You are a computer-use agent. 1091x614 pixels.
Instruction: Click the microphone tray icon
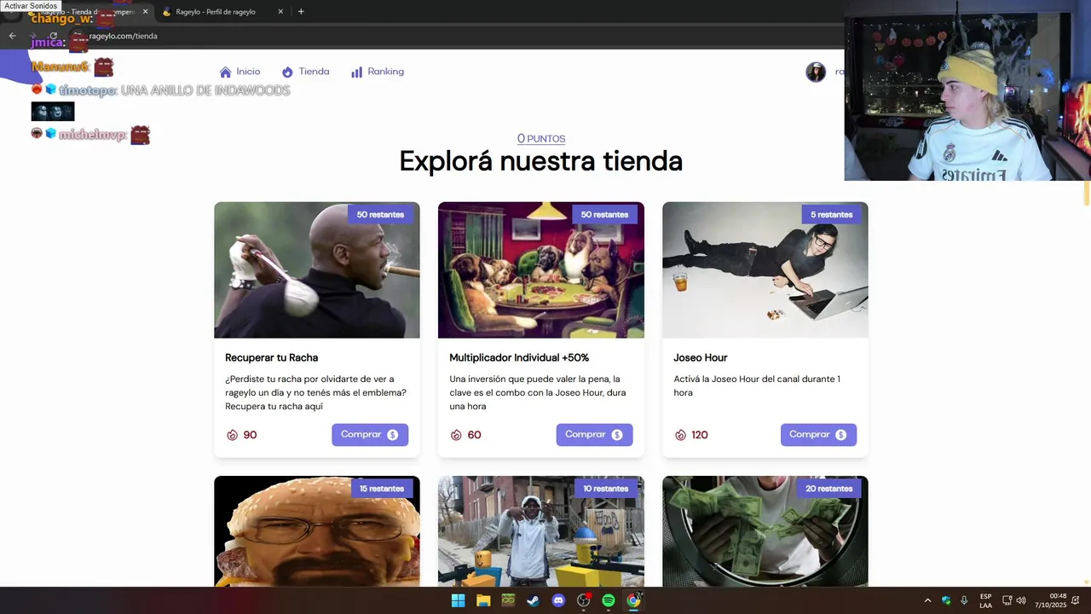964,600
